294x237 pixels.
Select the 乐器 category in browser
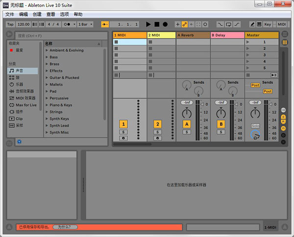click(x=19, y=84)
